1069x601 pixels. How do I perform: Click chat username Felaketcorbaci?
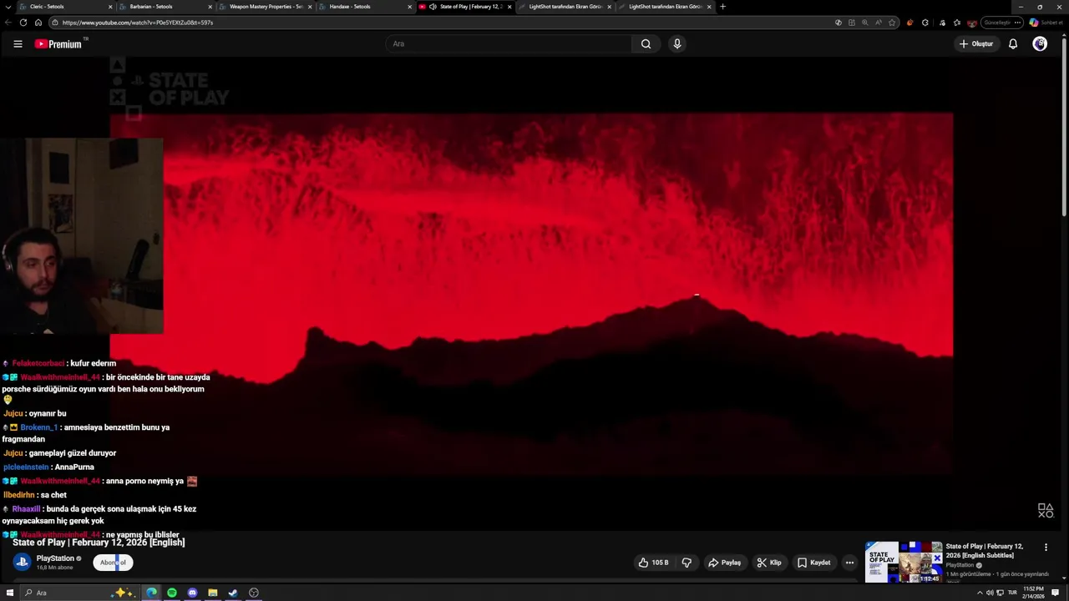click(38, 364)
